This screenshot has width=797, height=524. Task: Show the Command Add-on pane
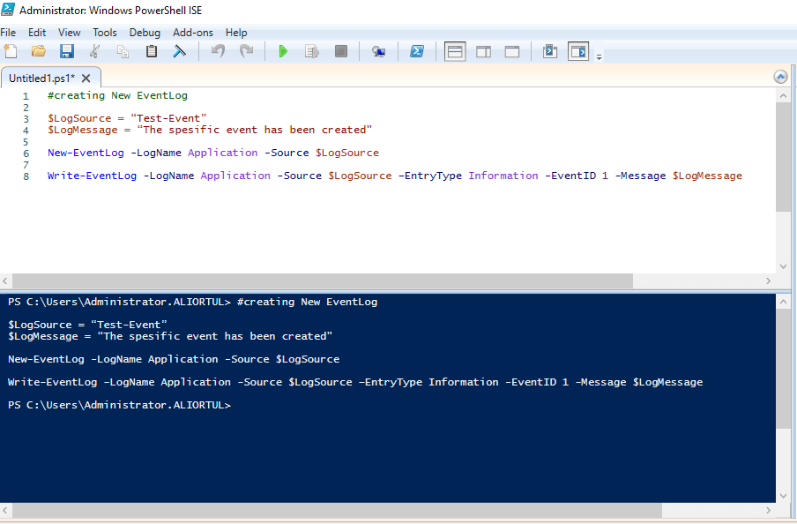pos(577,51)
